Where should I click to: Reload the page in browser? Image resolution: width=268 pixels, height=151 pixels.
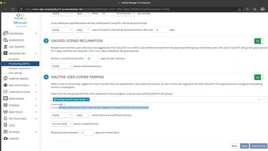(13, 9)
